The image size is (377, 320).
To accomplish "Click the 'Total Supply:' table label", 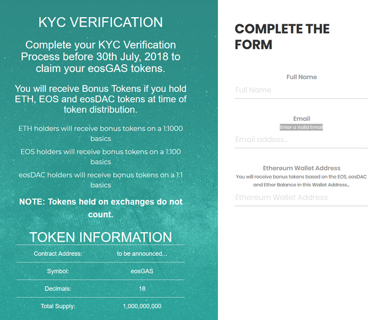I will pos(58,306).
